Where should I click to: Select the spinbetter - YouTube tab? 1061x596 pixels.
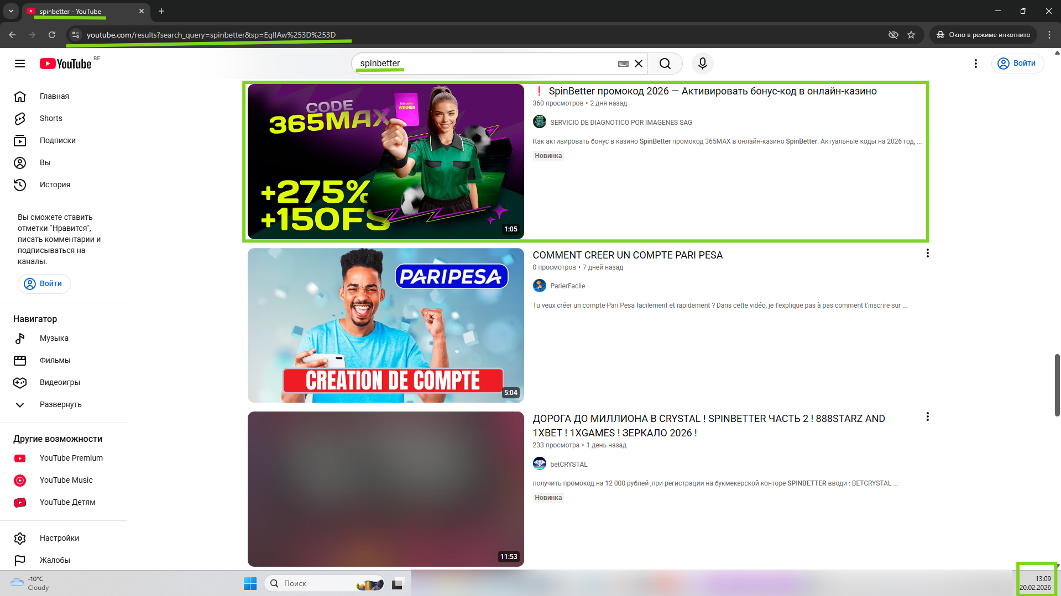[x=86, y=11]
